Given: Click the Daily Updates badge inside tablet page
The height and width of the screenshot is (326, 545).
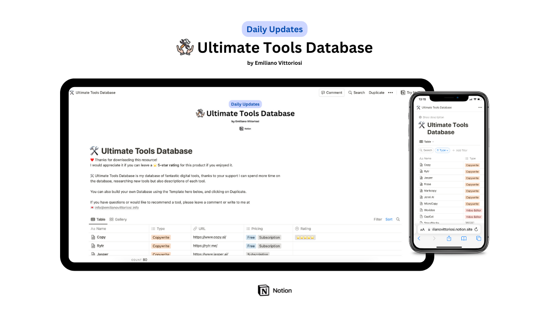Looking at the screenshot, I should 245,104.
